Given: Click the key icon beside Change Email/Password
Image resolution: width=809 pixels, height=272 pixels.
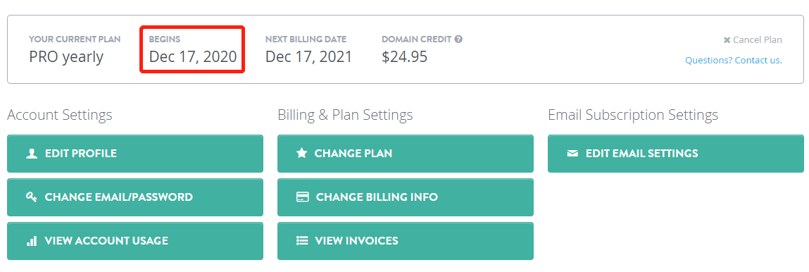Looking at the screenshot, I should tap(32, 197).
